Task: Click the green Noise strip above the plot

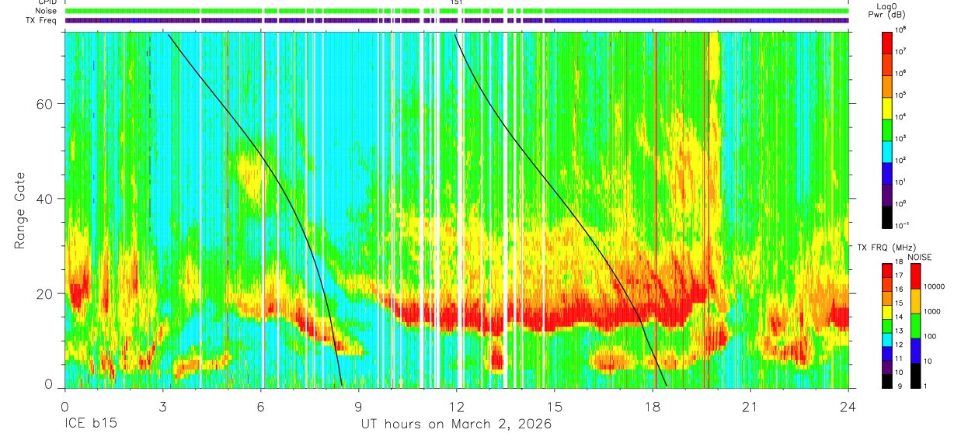Action: pyautogui.click(x=456, y=11)
